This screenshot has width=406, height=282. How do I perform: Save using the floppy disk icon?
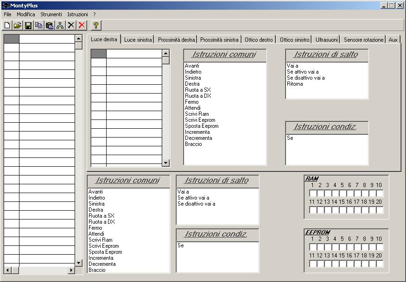point(28,25)
